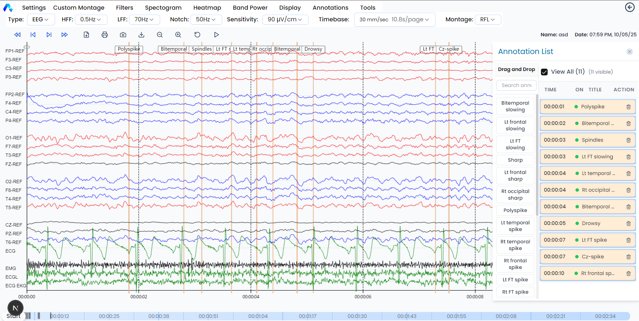Viewport: 639px width, 321px height.
Task: Toggle the Polyspike row green visibility dot
Action: [x=576, y=107]
